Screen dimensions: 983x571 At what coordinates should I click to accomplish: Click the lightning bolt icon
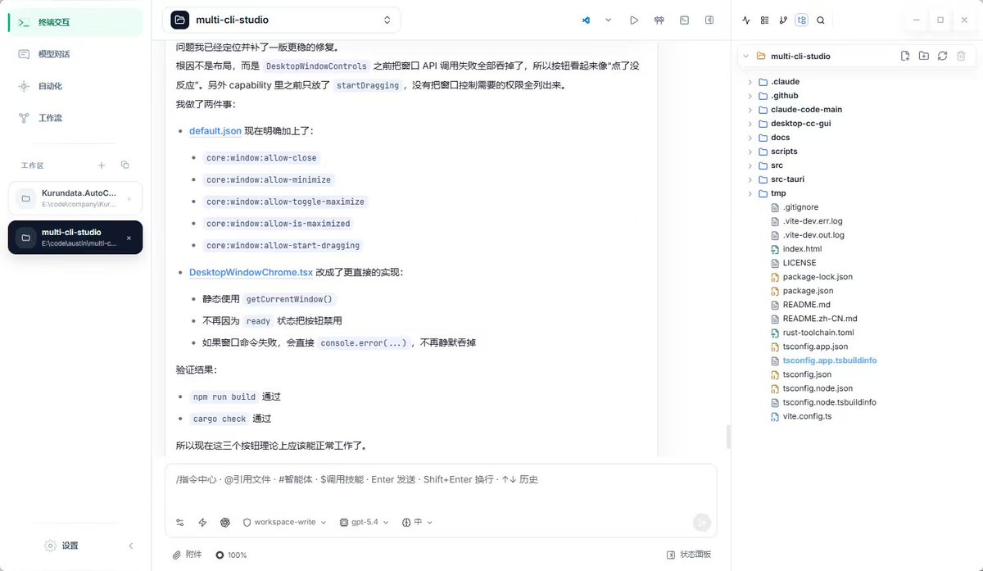click(x=202, y=522)
